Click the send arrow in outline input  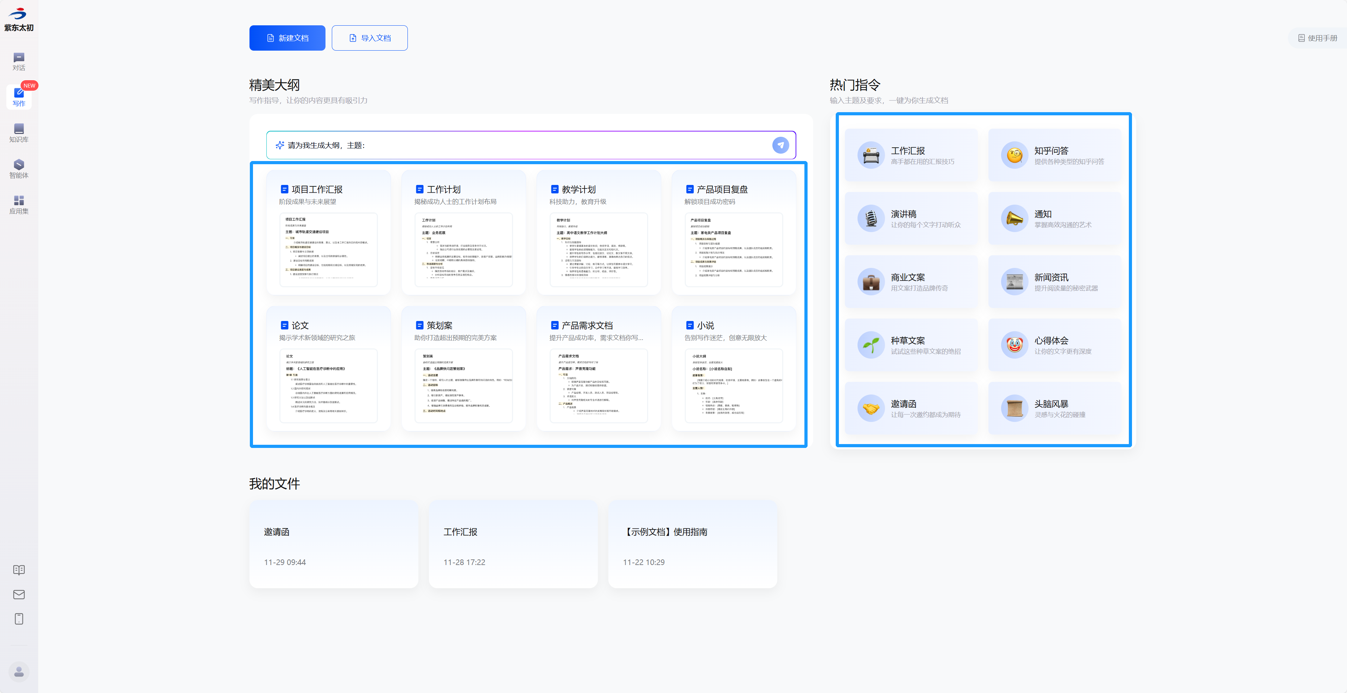tap(780, 145)
